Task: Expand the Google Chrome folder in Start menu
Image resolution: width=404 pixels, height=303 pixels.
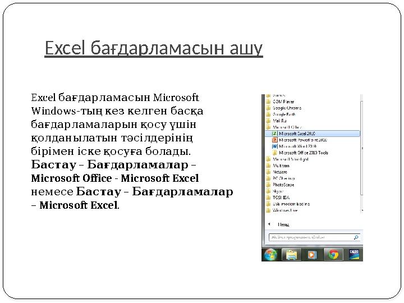Action: (284, 108)
